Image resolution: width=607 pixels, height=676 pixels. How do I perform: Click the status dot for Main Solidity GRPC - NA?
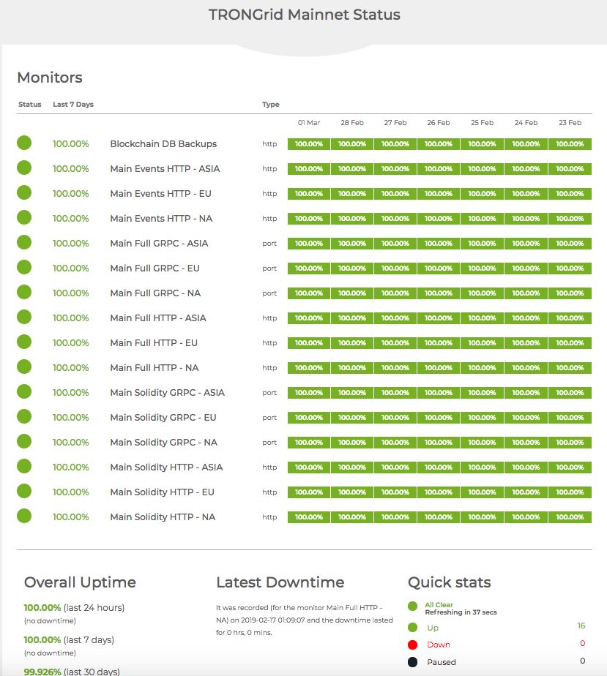(x=24, y=441)
